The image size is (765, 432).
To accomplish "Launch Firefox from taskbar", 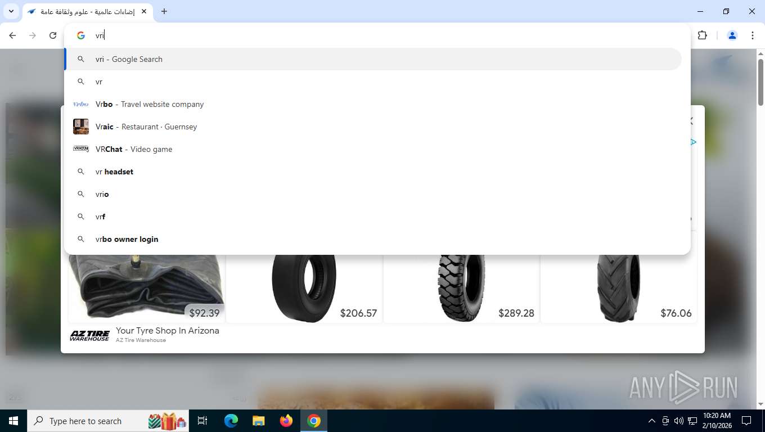I will (x=286, y=421).
